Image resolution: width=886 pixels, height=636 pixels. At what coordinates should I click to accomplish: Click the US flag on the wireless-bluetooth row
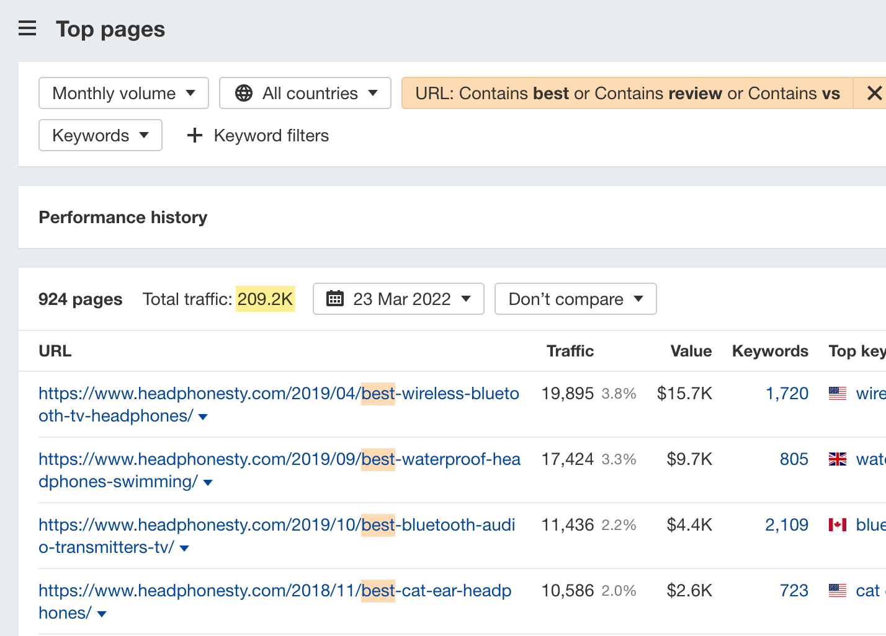pyautogui.click(x=839, y=392)
